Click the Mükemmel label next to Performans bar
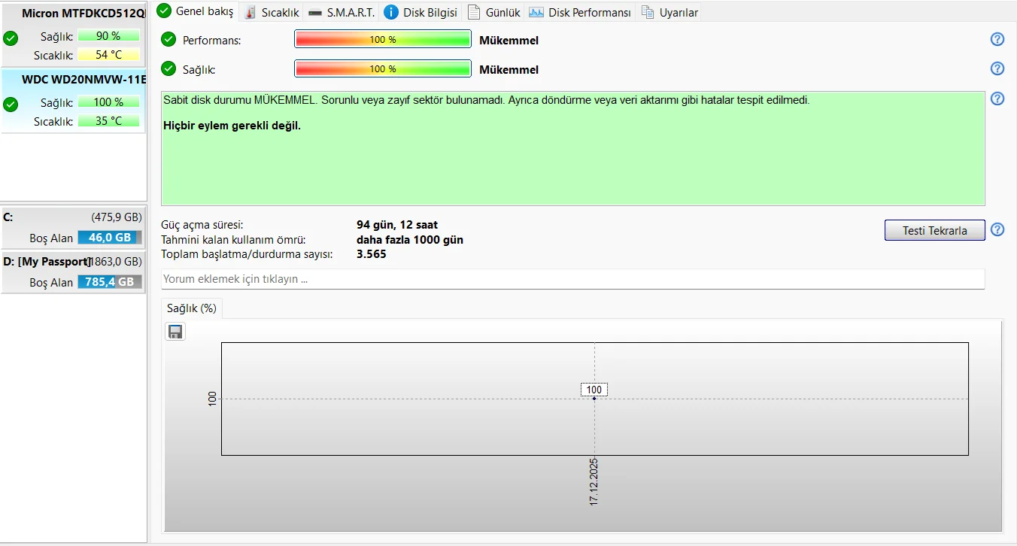Viewport: 1017px width, 546px height. tap(509, 41)
